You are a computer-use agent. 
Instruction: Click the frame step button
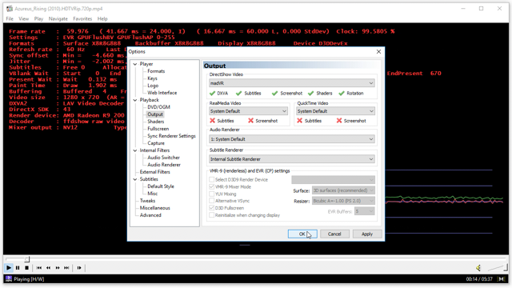pyautogui.click(x=79, y=268)
